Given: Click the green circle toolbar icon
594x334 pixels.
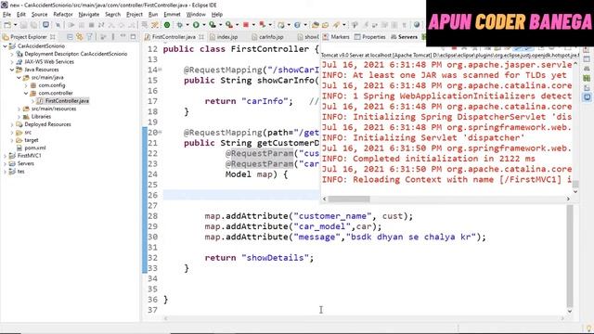Looking at the screenshot, I should (167, 25).
